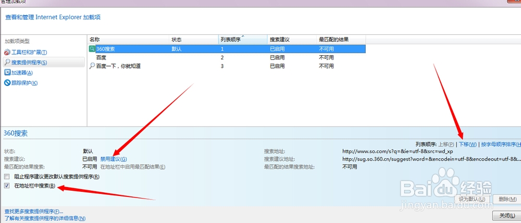Image resolution: width=521 pixels, height=223 pixels.
Task: Click the 360搜索 green search icon
Action: click(x=92, y=49)
